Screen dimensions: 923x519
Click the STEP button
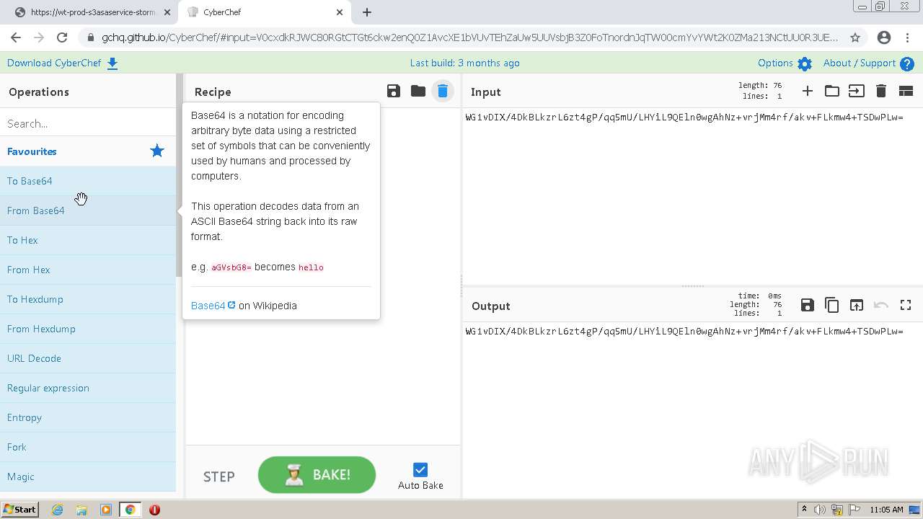[x=218, y=476]
